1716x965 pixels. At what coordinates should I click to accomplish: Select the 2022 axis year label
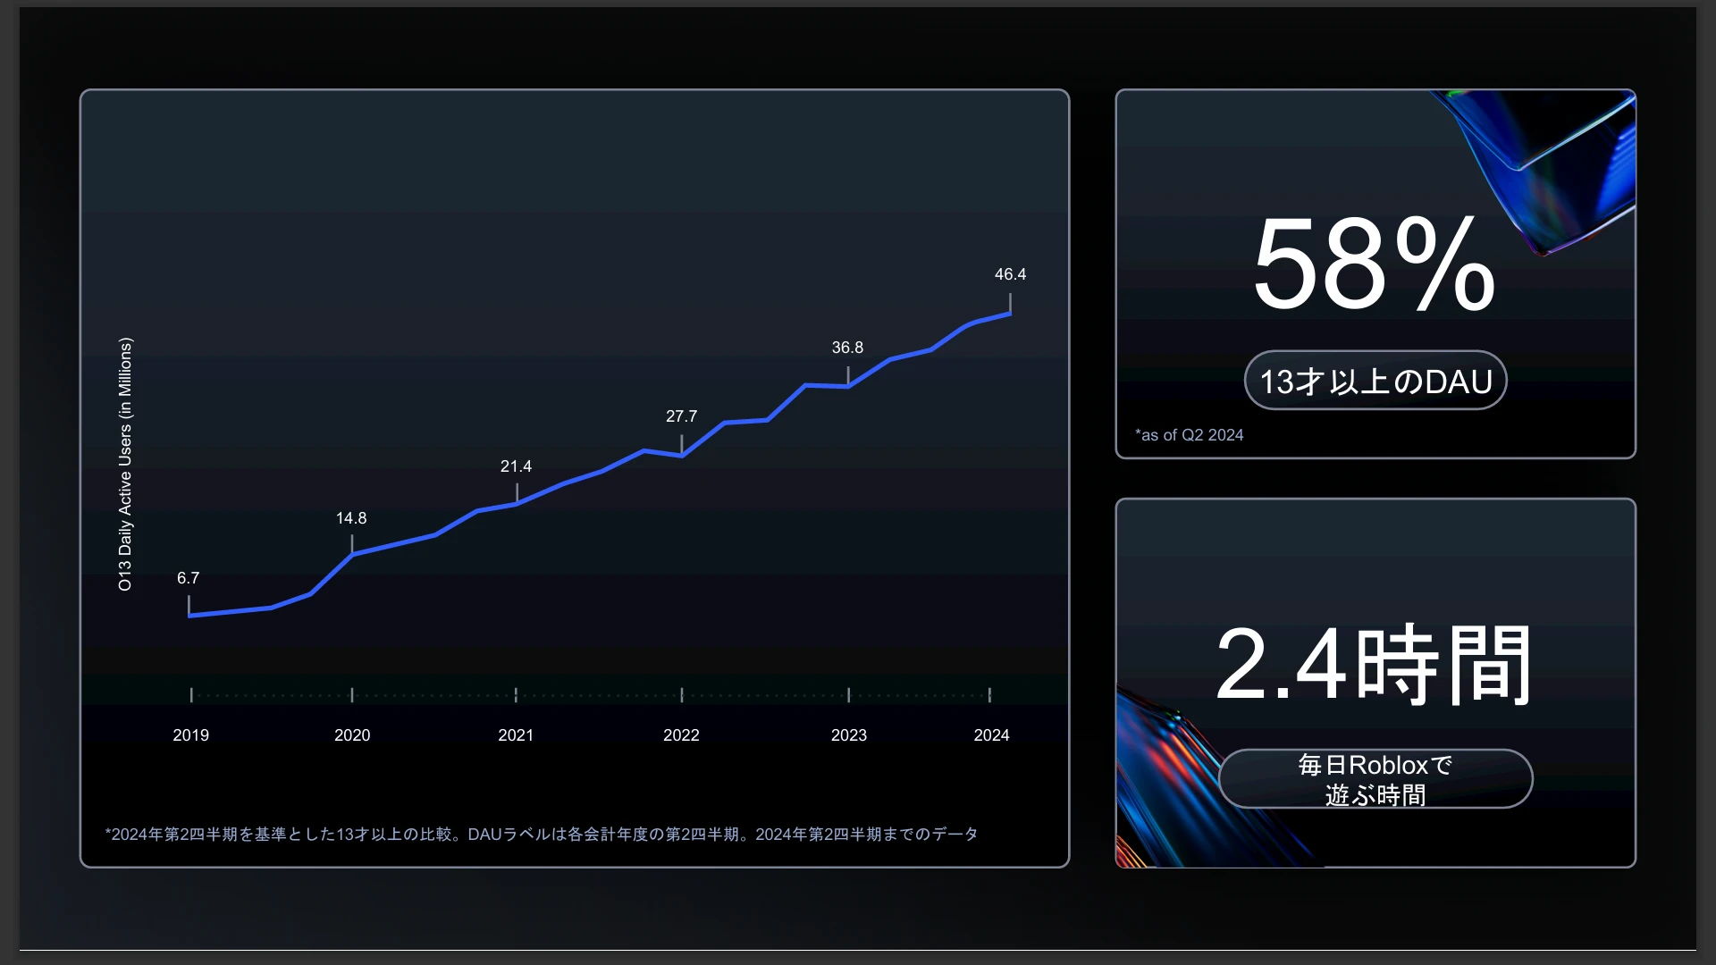tap(681, 735)
